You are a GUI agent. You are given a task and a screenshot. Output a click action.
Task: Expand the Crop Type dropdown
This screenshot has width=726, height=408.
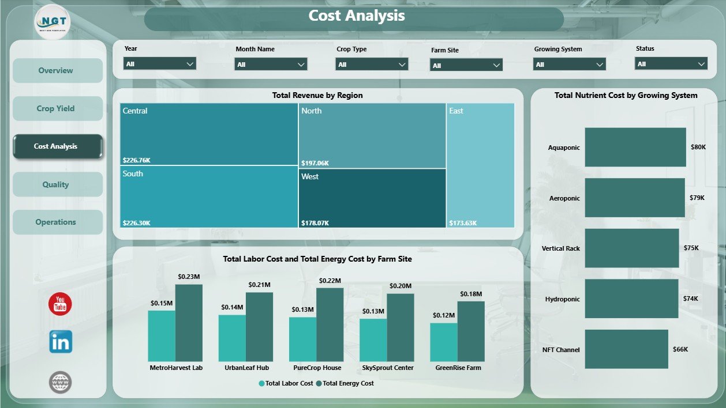pyautogui.click(x=372, y=64)
